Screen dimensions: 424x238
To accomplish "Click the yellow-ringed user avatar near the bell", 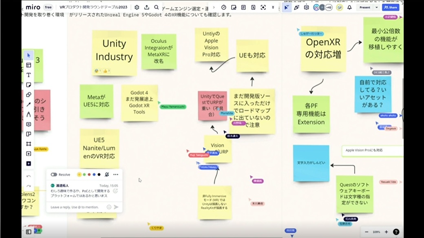I will (339, 7).
